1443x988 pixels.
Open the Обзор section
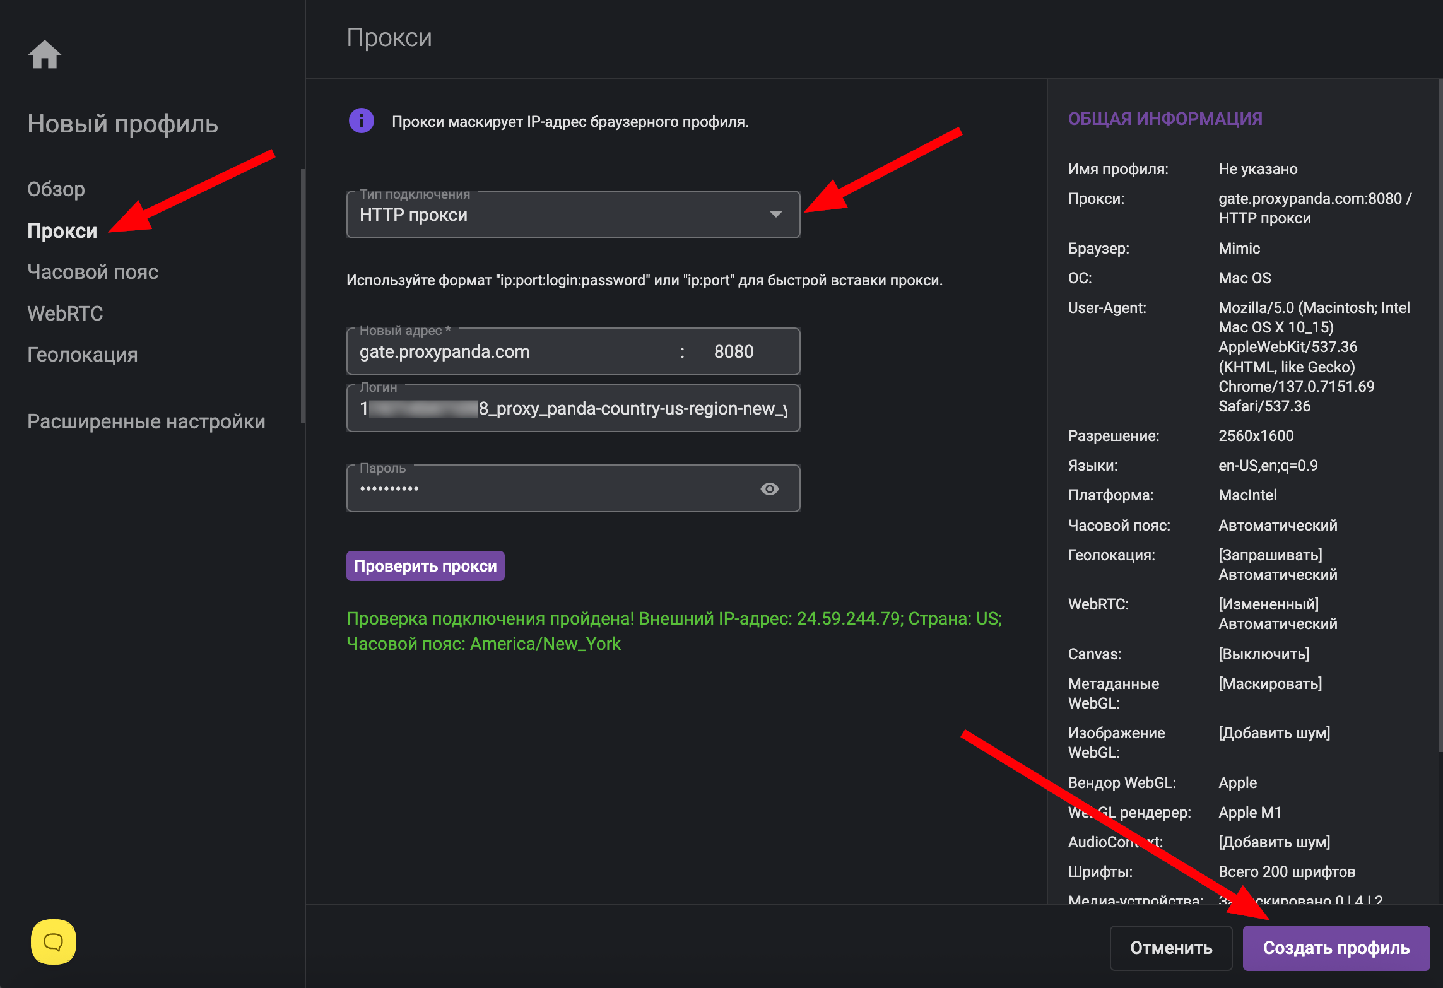[x=56, y=189]
